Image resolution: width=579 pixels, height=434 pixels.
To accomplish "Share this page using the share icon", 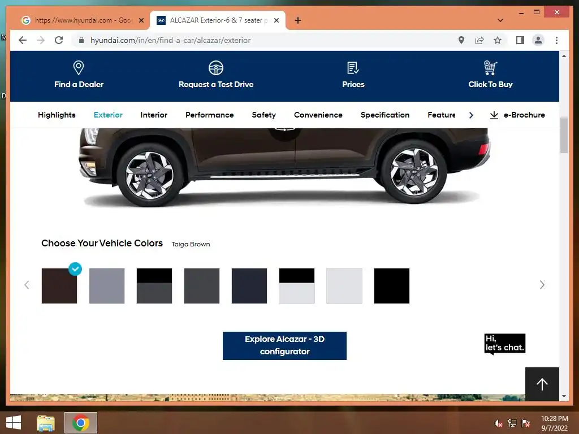I will point(479,40).
